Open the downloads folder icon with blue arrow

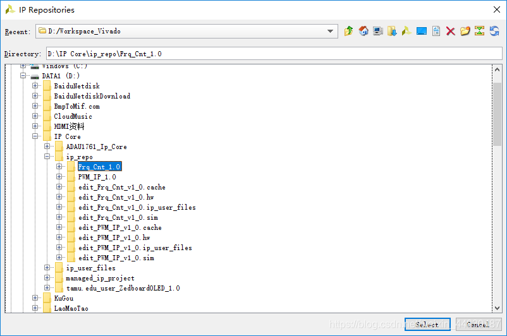[392, 31]
